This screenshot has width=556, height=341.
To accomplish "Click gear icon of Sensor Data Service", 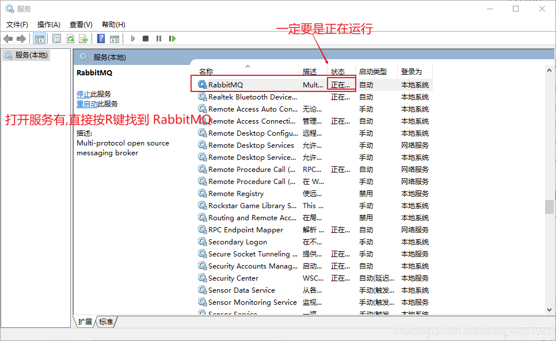I will click(x=202, y=290).
